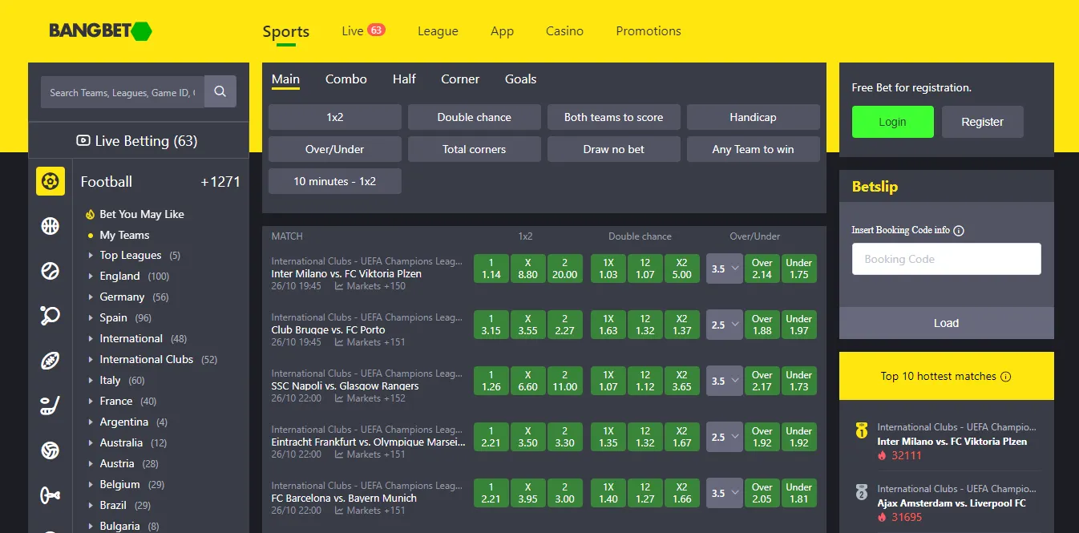Click the Load booking code button
This screenshot has height=533, width=1079.
click(x=947, y=323)
